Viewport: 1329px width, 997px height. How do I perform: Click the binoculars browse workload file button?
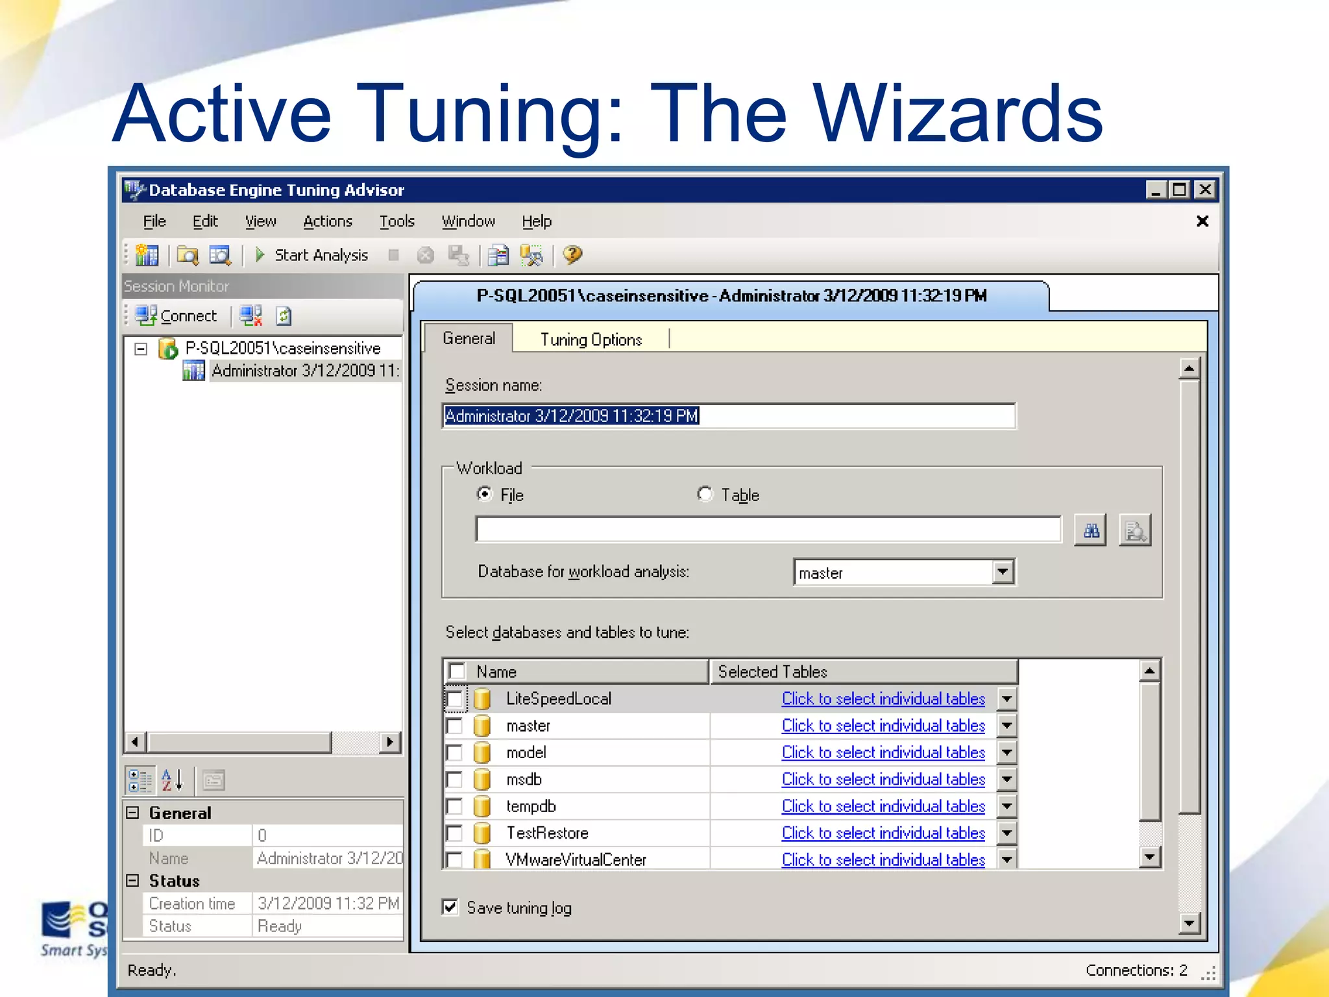tap(1090, 531)
